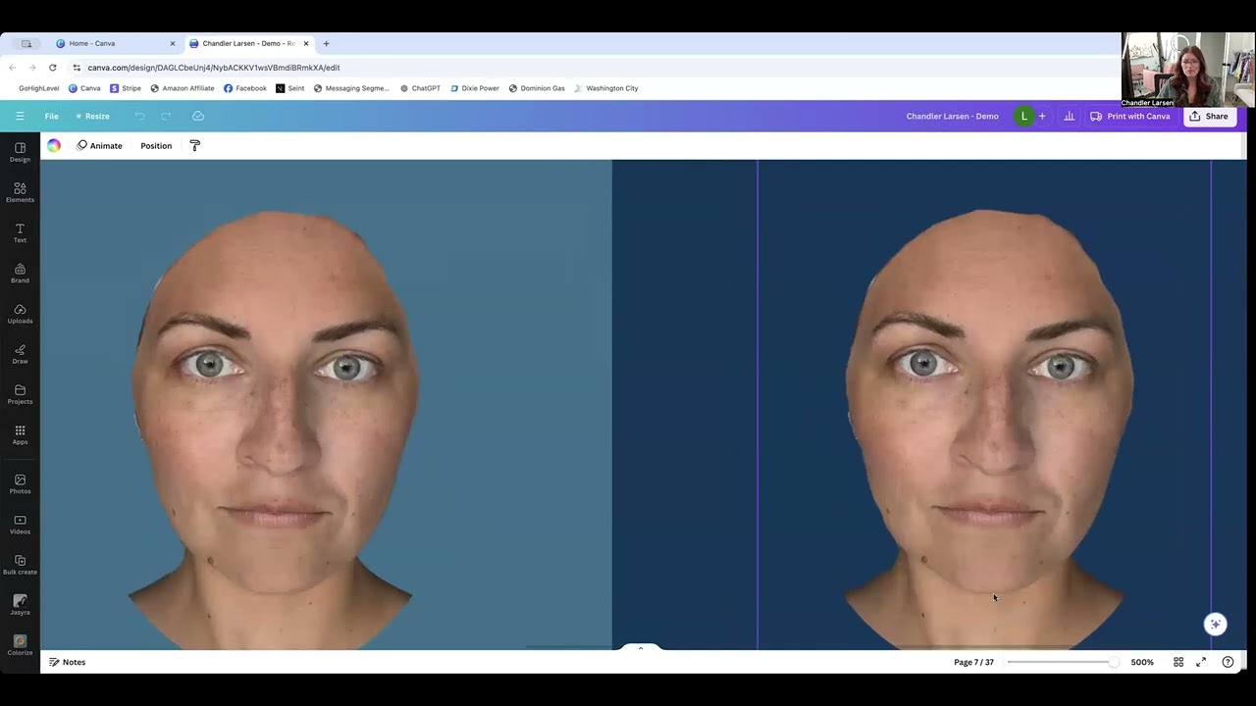Open the Canva hamburger main menu

[x=20, y=116]
